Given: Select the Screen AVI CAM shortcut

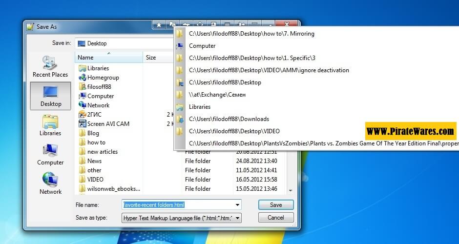Looking at the screenshot, I should 108,124.
